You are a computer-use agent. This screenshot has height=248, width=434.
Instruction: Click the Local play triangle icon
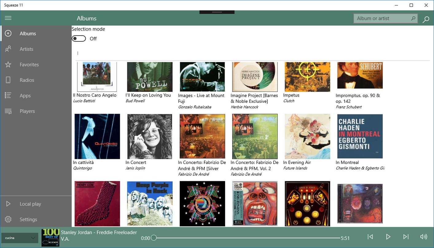(8, 204)
